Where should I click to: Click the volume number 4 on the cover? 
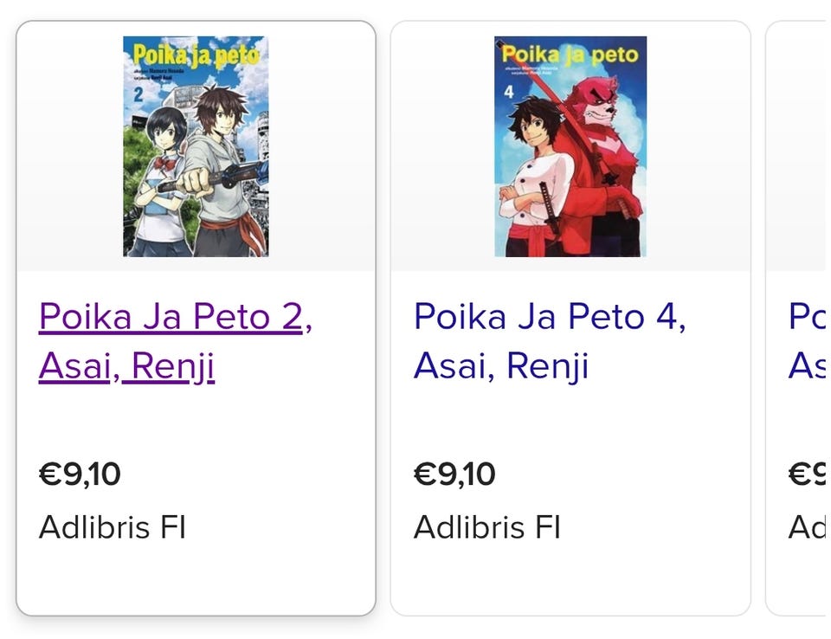[509, 90]
